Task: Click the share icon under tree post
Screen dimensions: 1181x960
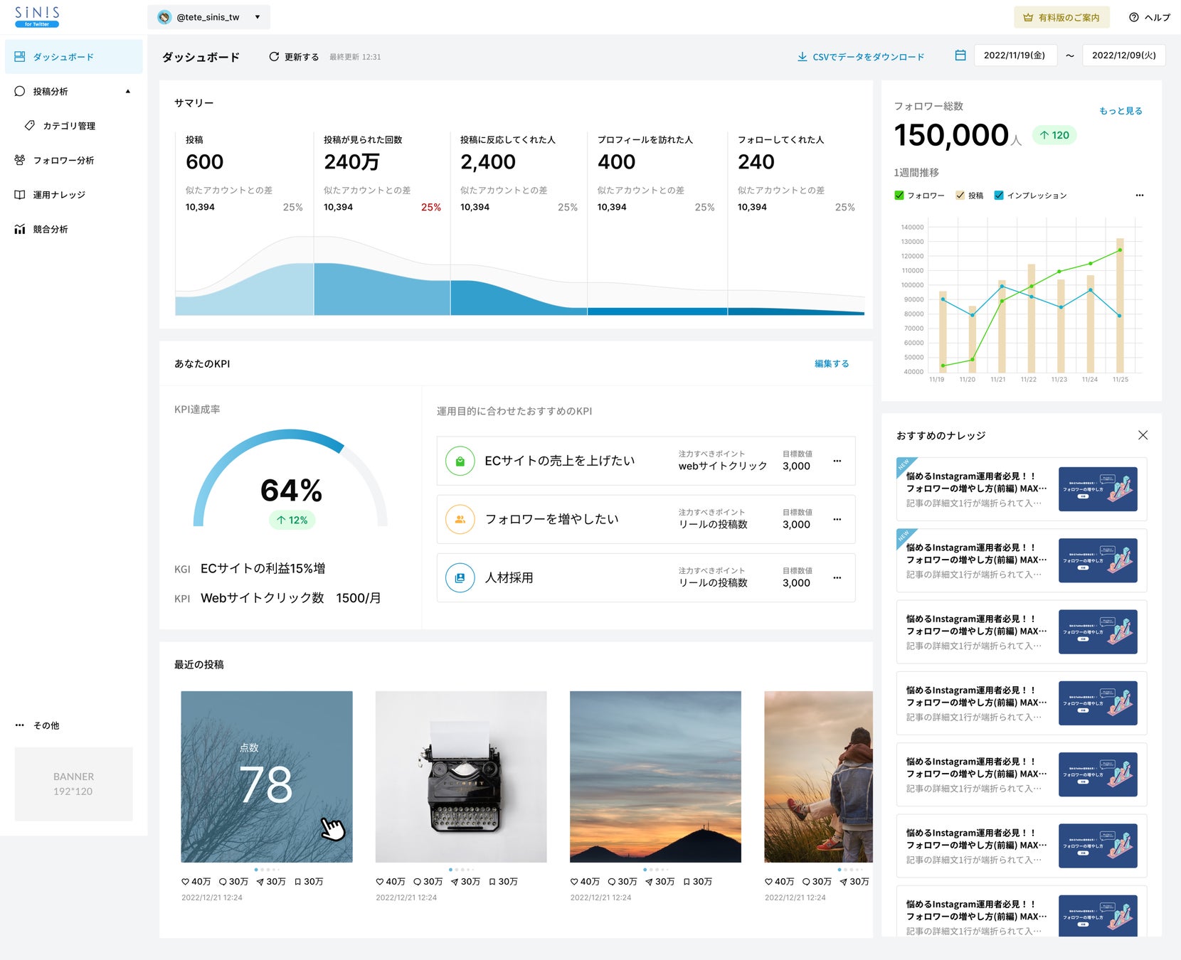Action: (260, 882)
